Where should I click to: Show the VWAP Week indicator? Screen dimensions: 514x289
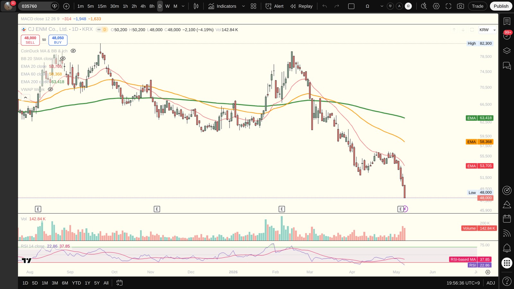pos(50,89)
